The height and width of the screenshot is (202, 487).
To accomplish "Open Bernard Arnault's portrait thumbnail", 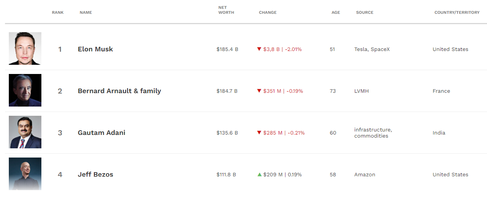I will (25, 90).
